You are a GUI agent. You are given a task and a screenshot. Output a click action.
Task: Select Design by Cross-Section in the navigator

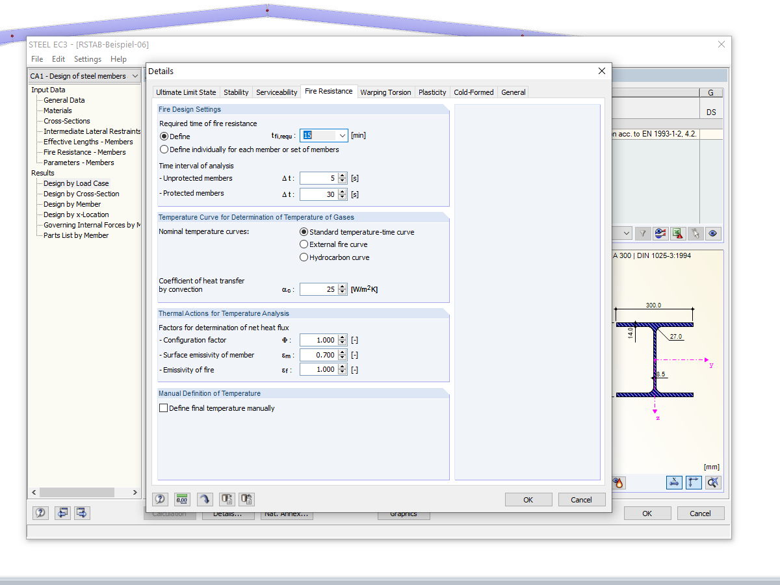81,193
